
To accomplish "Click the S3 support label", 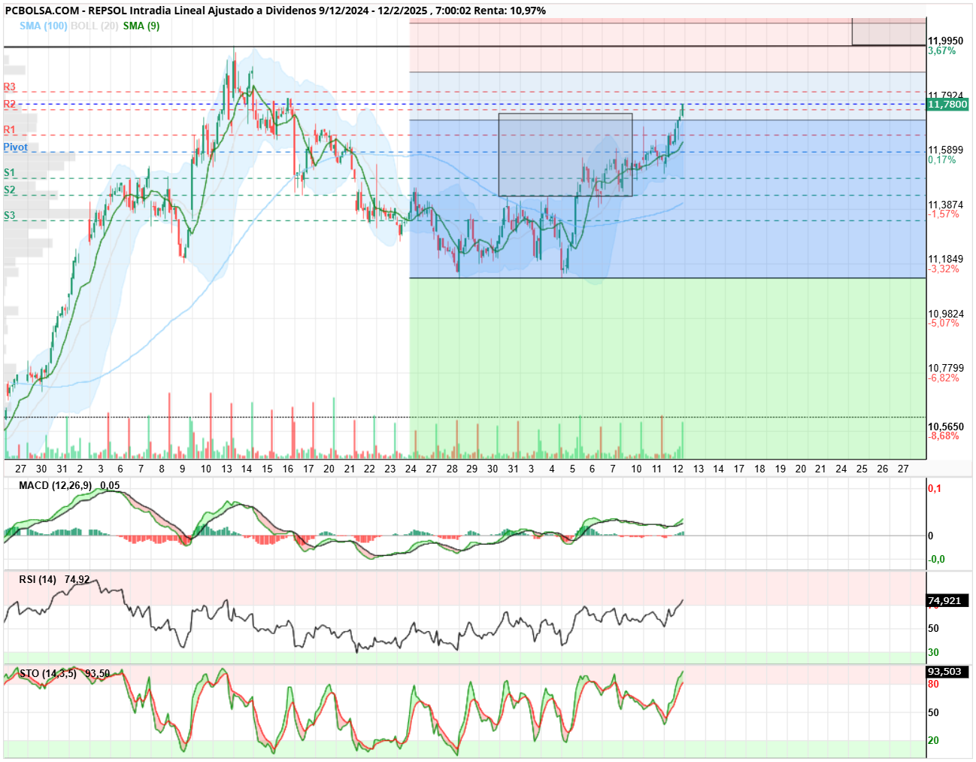I will [9, 215].
